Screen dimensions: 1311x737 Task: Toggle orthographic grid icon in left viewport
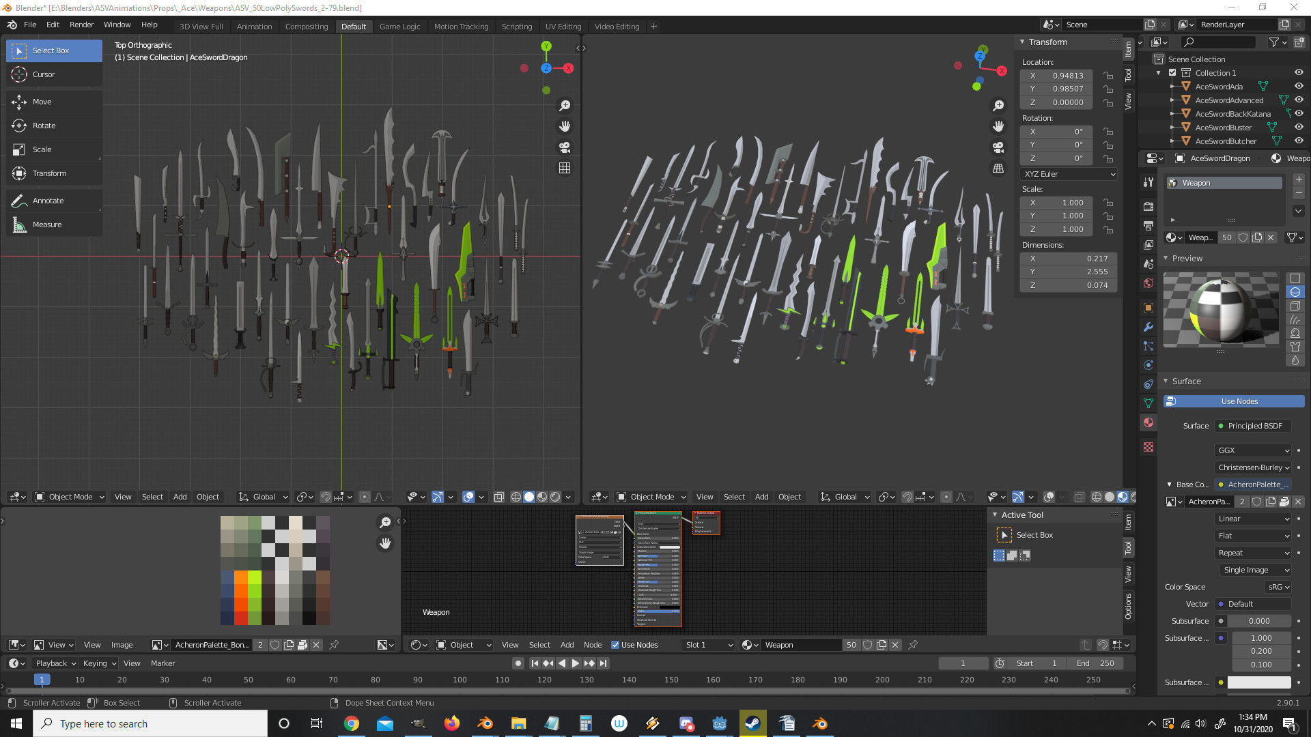pos(565,168)
